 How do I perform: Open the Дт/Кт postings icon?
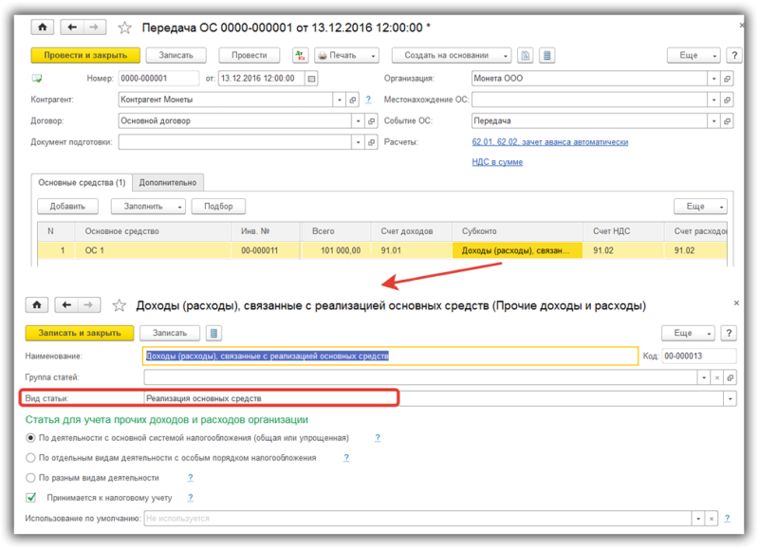point(301,55)
